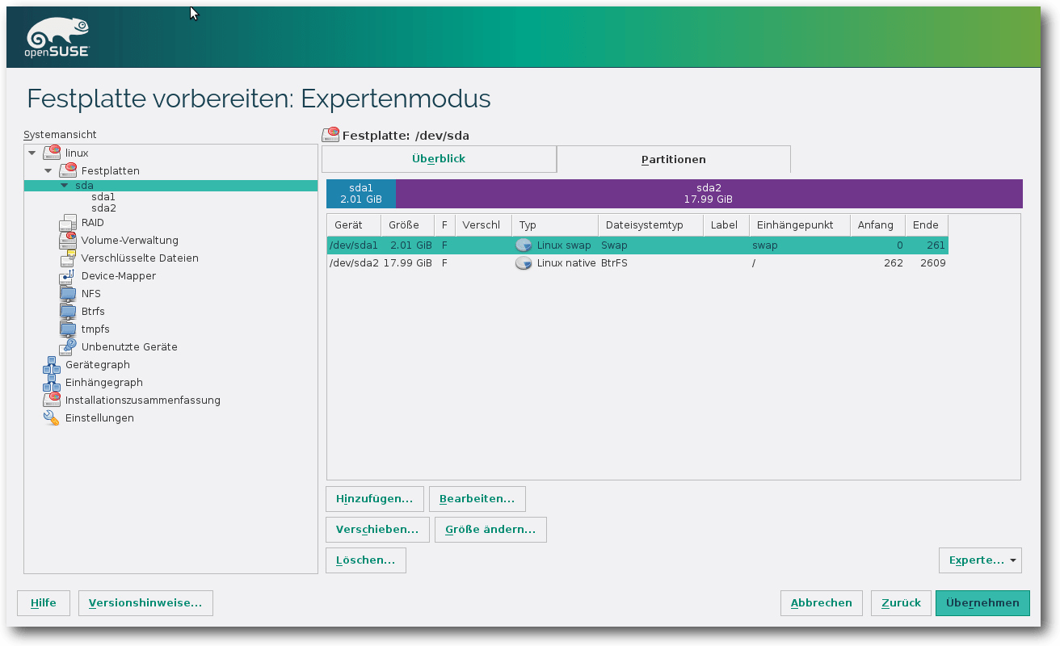
Task: Select sda2 in the system tree
Action: coord(103,208)
